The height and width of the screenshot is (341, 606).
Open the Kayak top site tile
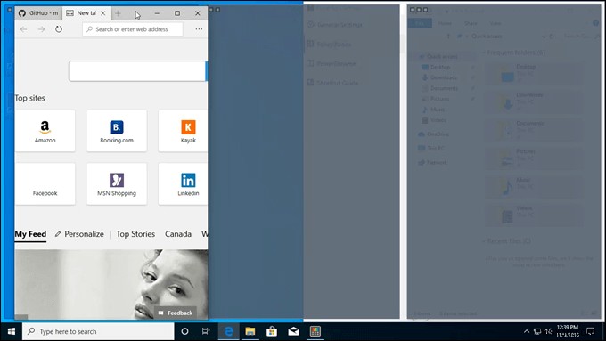tap(184, 131)
